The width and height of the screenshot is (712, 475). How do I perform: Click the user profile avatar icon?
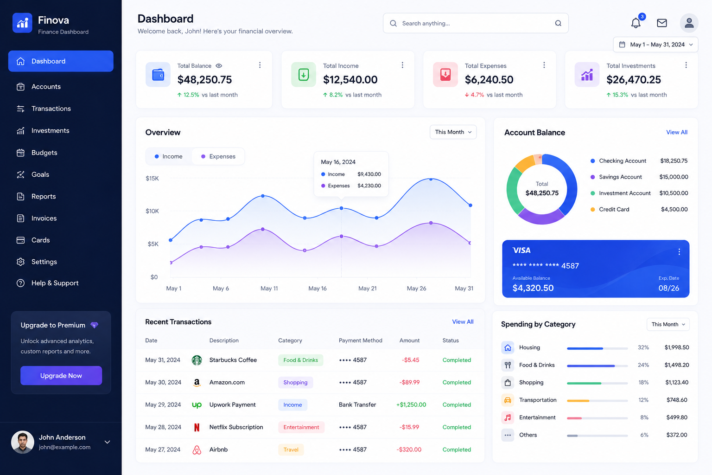[x=689, y=23]
